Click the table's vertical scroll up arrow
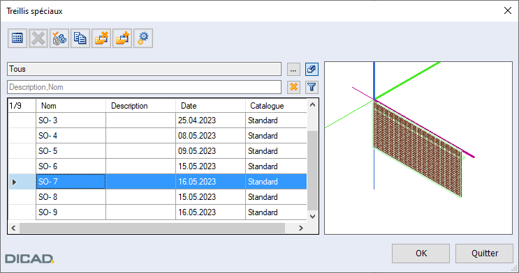The height and width of the screenshot is (273, 519). pyautogui.click(x=312, y=104)
